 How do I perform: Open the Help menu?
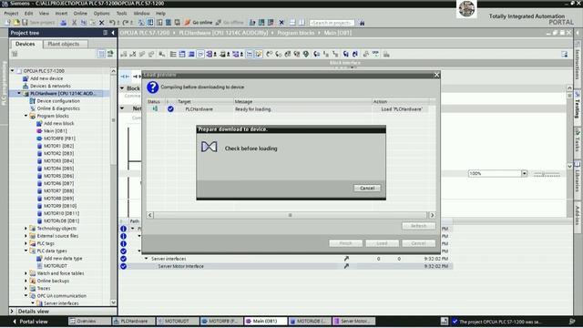160,14
